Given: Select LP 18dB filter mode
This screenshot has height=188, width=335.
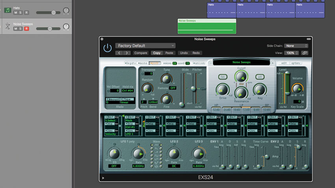Looking at the screenshot, I should [236, 110].
